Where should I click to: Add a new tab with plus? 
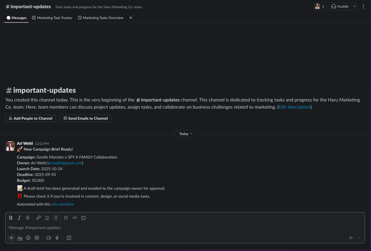[x=131, y=18]
